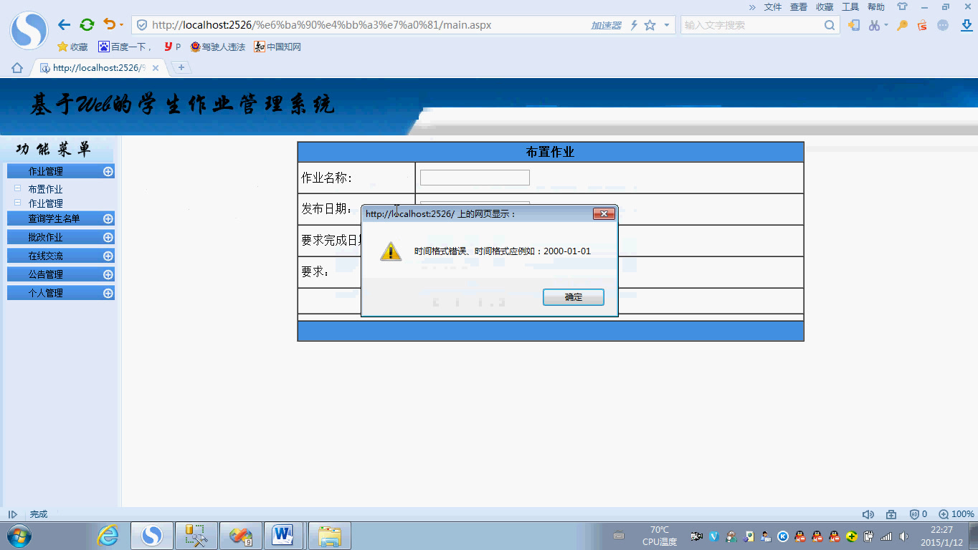Click the volume icon in the tray
Viewport: 978px width, 550px height.
pos(903,536)
